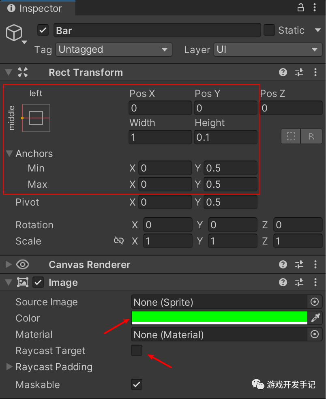The width and height of the screenshot is (326, 399).
Task: Open Canvas Renderer more options menu
Action: click(x=315, y=264)
